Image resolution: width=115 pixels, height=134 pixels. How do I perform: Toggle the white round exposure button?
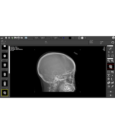(82, 38)
